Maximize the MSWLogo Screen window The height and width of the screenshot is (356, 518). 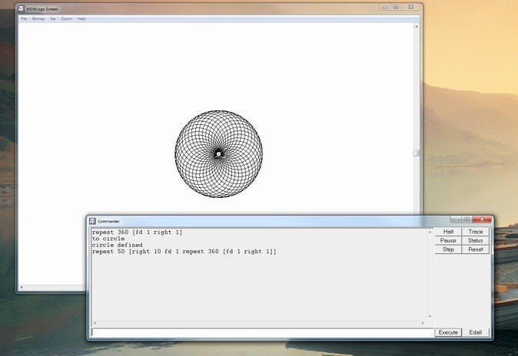[396, 7]
